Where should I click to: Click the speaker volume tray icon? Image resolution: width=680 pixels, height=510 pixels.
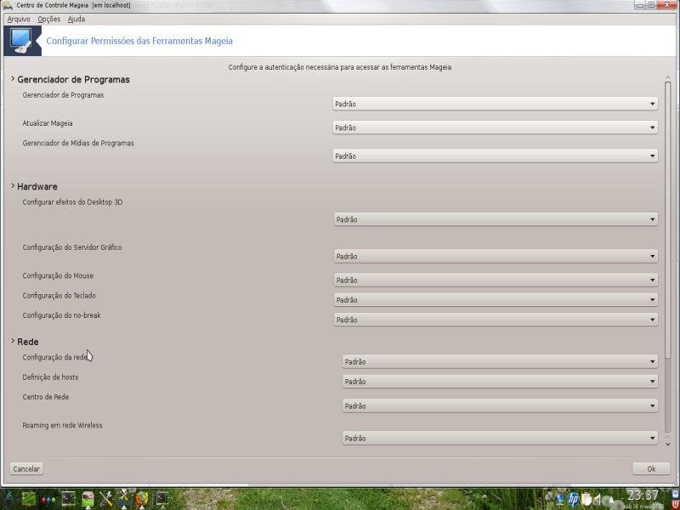(598, 500)
